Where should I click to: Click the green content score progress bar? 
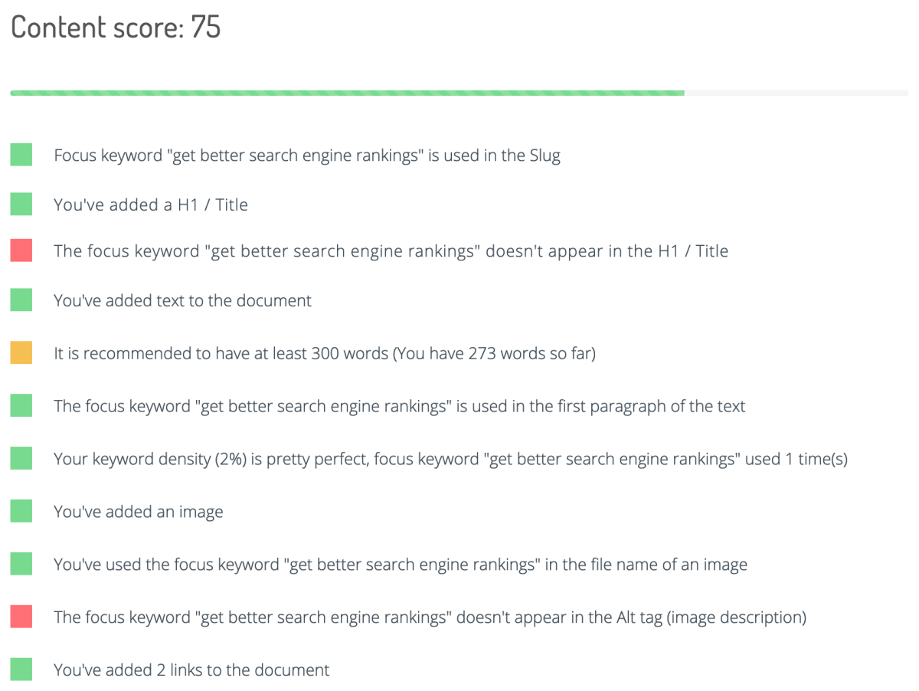[347, 93]
